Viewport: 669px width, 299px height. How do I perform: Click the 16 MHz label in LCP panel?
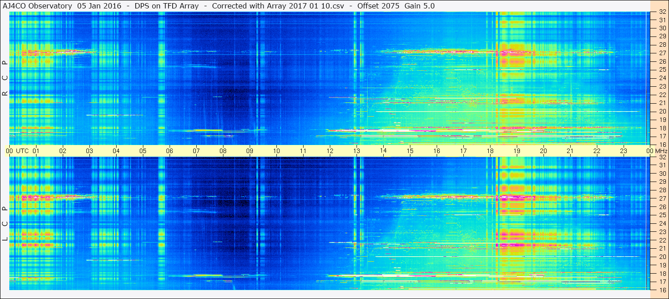tap(662, 290)
